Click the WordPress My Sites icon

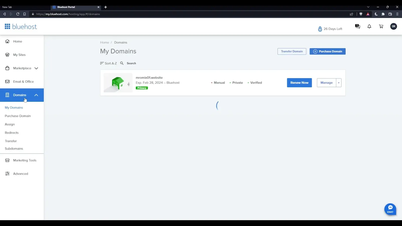(x=7, y=55)
